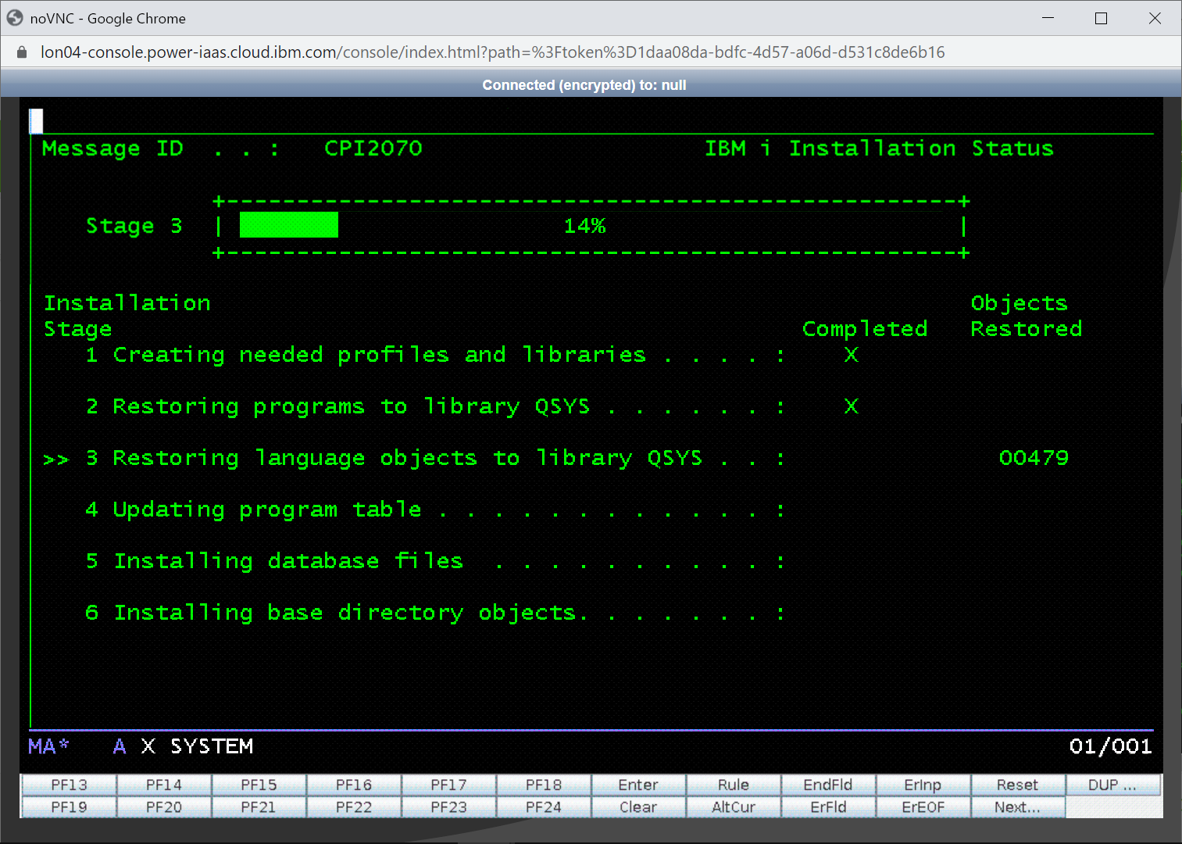
Task: Click 'IBM i Installation Status' heading
Action: coord(879,148)
